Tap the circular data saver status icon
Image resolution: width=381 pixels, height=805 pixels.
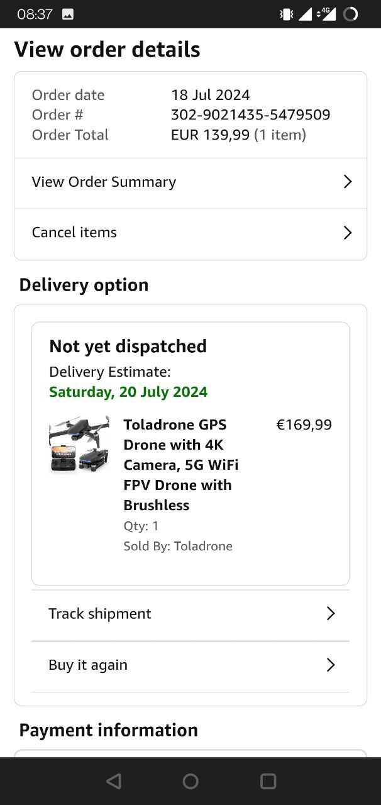click(x=351, y=14)
